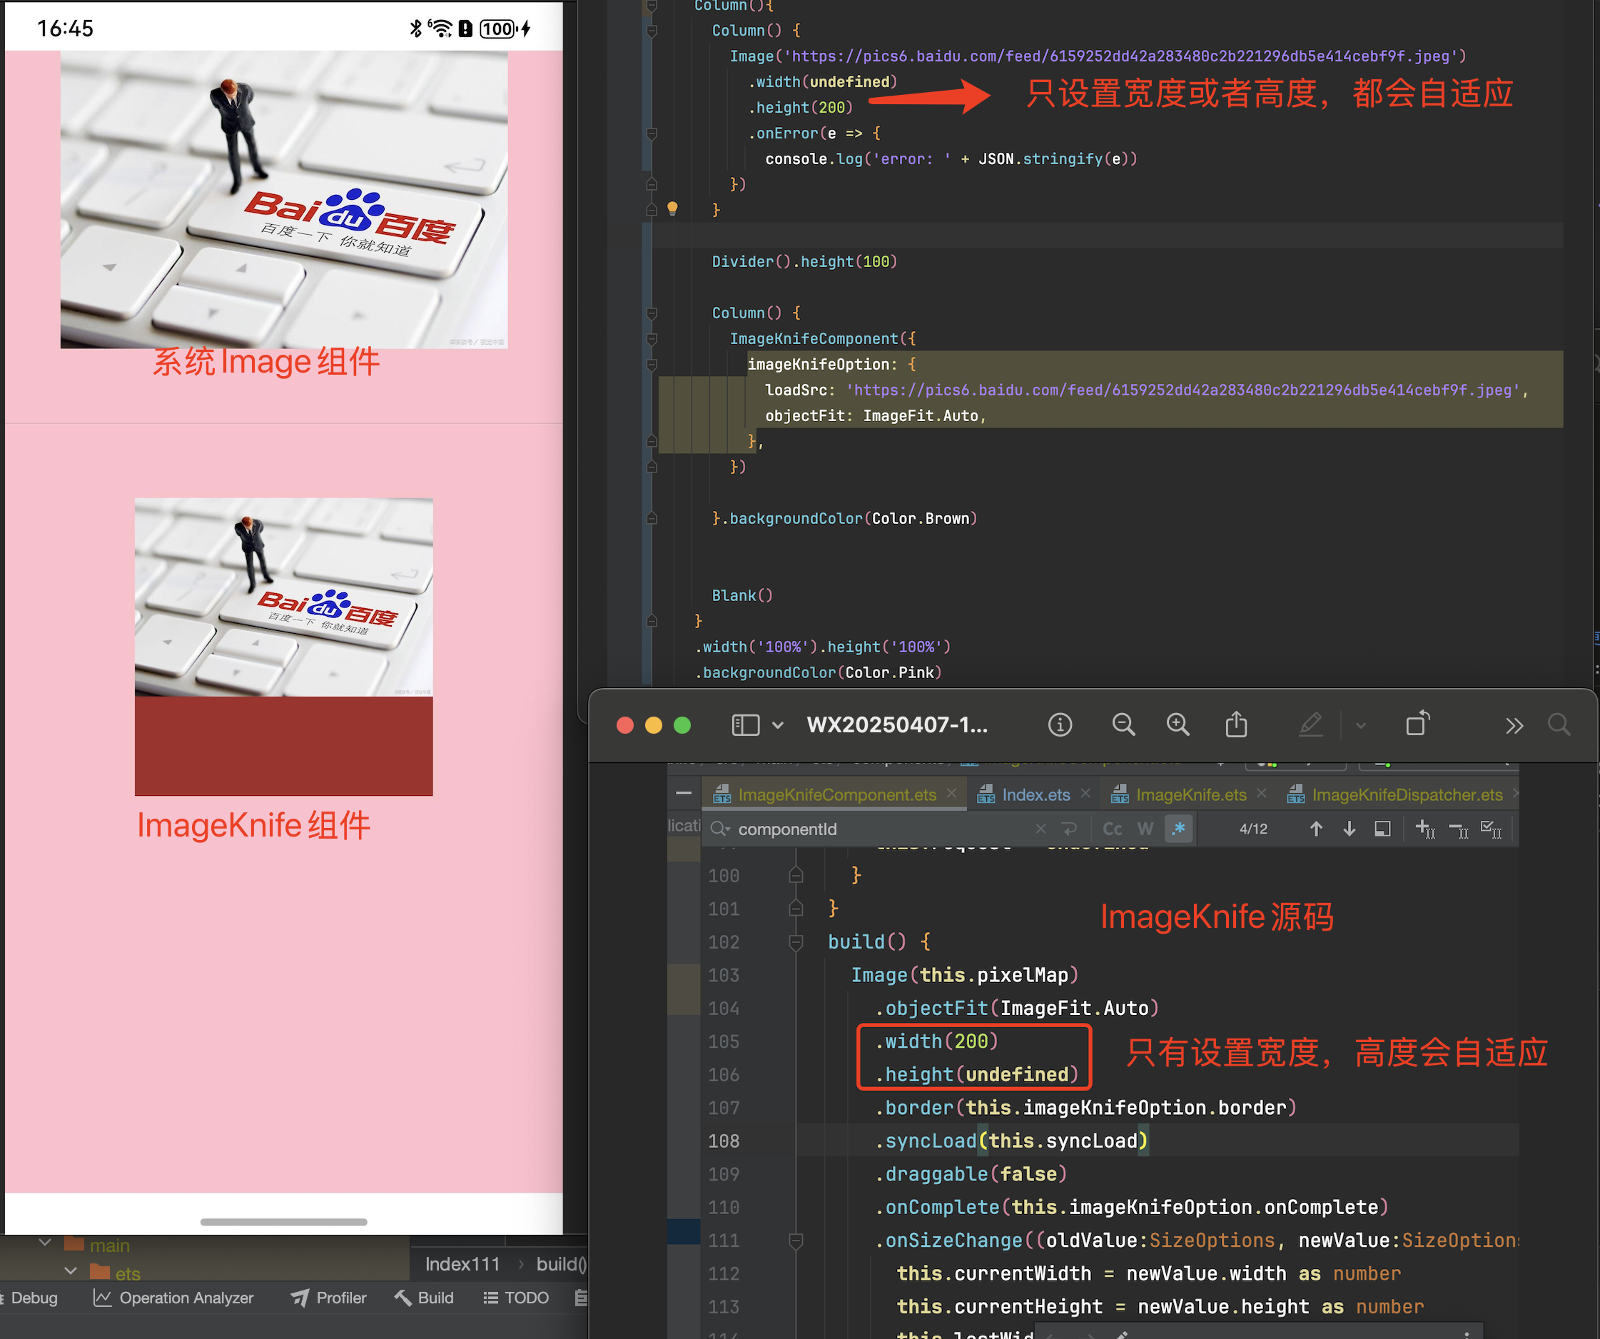Screen dimensions: 1600x1339
Task: Toggle the Preview sidebar view button
Action: click(x=745, y=724)
